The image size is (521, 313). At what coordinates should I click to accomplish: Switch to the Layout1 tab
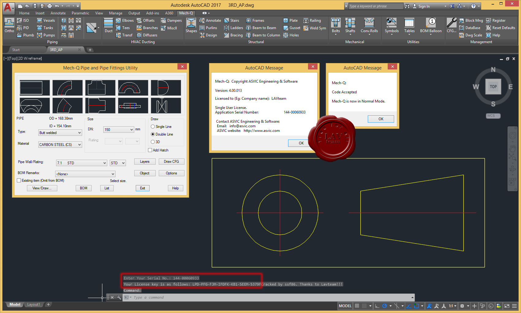pyautogui.click(x=33, y=304)
